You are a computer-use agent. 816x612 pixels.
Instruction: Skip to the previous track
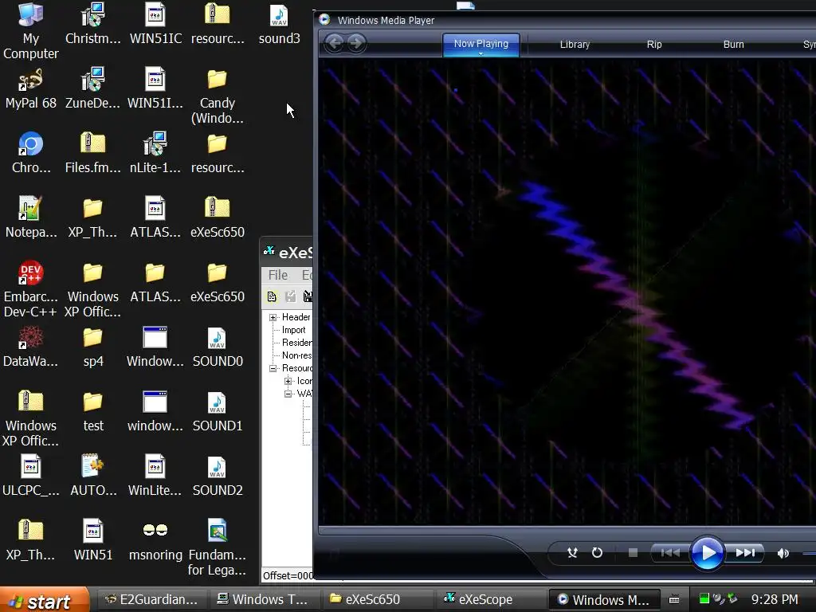(669, 553)
